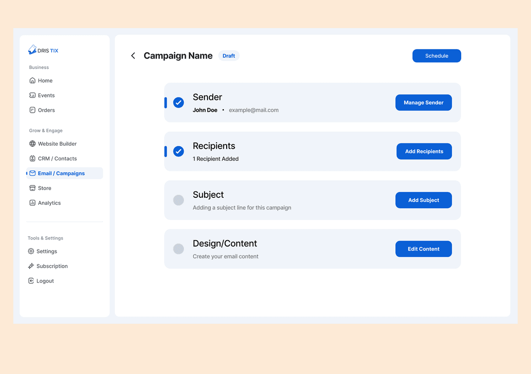Screen dimensions: 531x374
Task: Click the Settings gear icon
Action: pyautogui.click(x=31, y=251)
